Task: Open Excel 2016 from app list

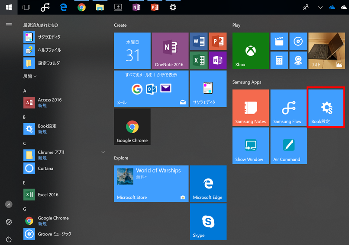Action: (41, 194)
